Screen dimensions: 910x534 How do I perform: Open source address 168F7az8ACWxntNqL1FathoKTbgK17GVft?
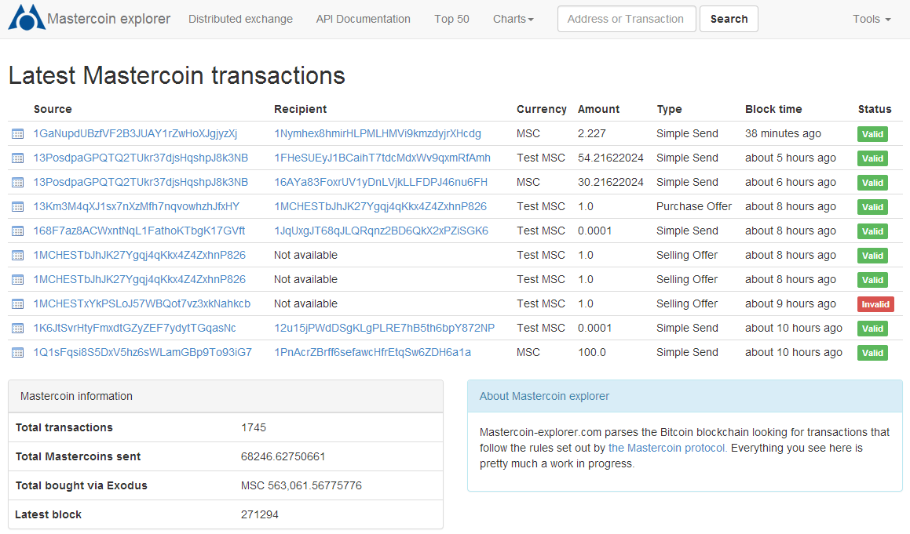[x=139, y=231]
